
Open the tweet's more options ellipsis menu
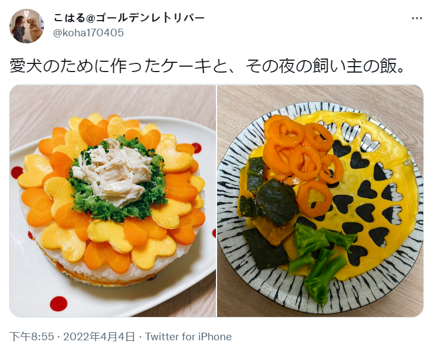(417, 18)
